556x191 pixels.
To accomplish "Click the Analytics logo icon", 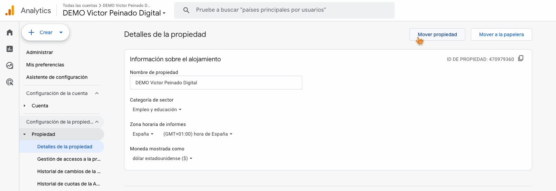I will (x=10, y=11).
